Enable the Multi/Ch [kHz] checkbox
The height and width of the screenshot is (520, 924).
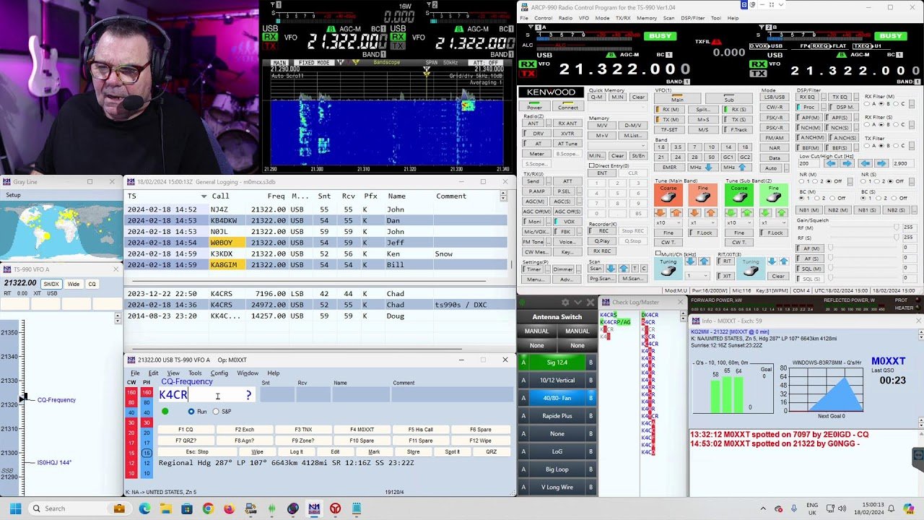pyautogui.click(x=658, y=253)
